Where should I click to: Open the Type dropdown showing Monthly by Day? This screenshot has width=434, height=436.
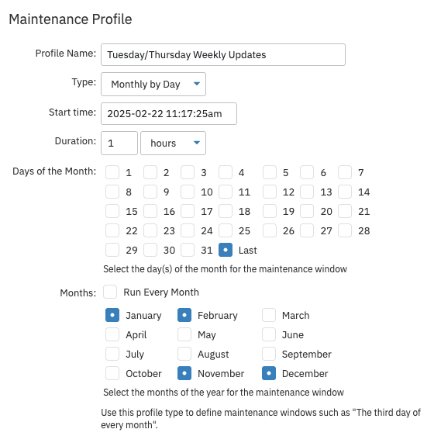click(x=153, y=85)
